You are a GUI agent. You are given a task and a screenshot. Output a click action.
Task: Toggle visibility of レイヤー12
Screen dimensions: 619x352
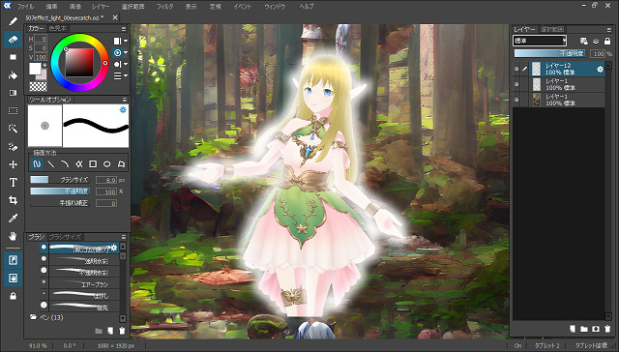coord(516,69)
